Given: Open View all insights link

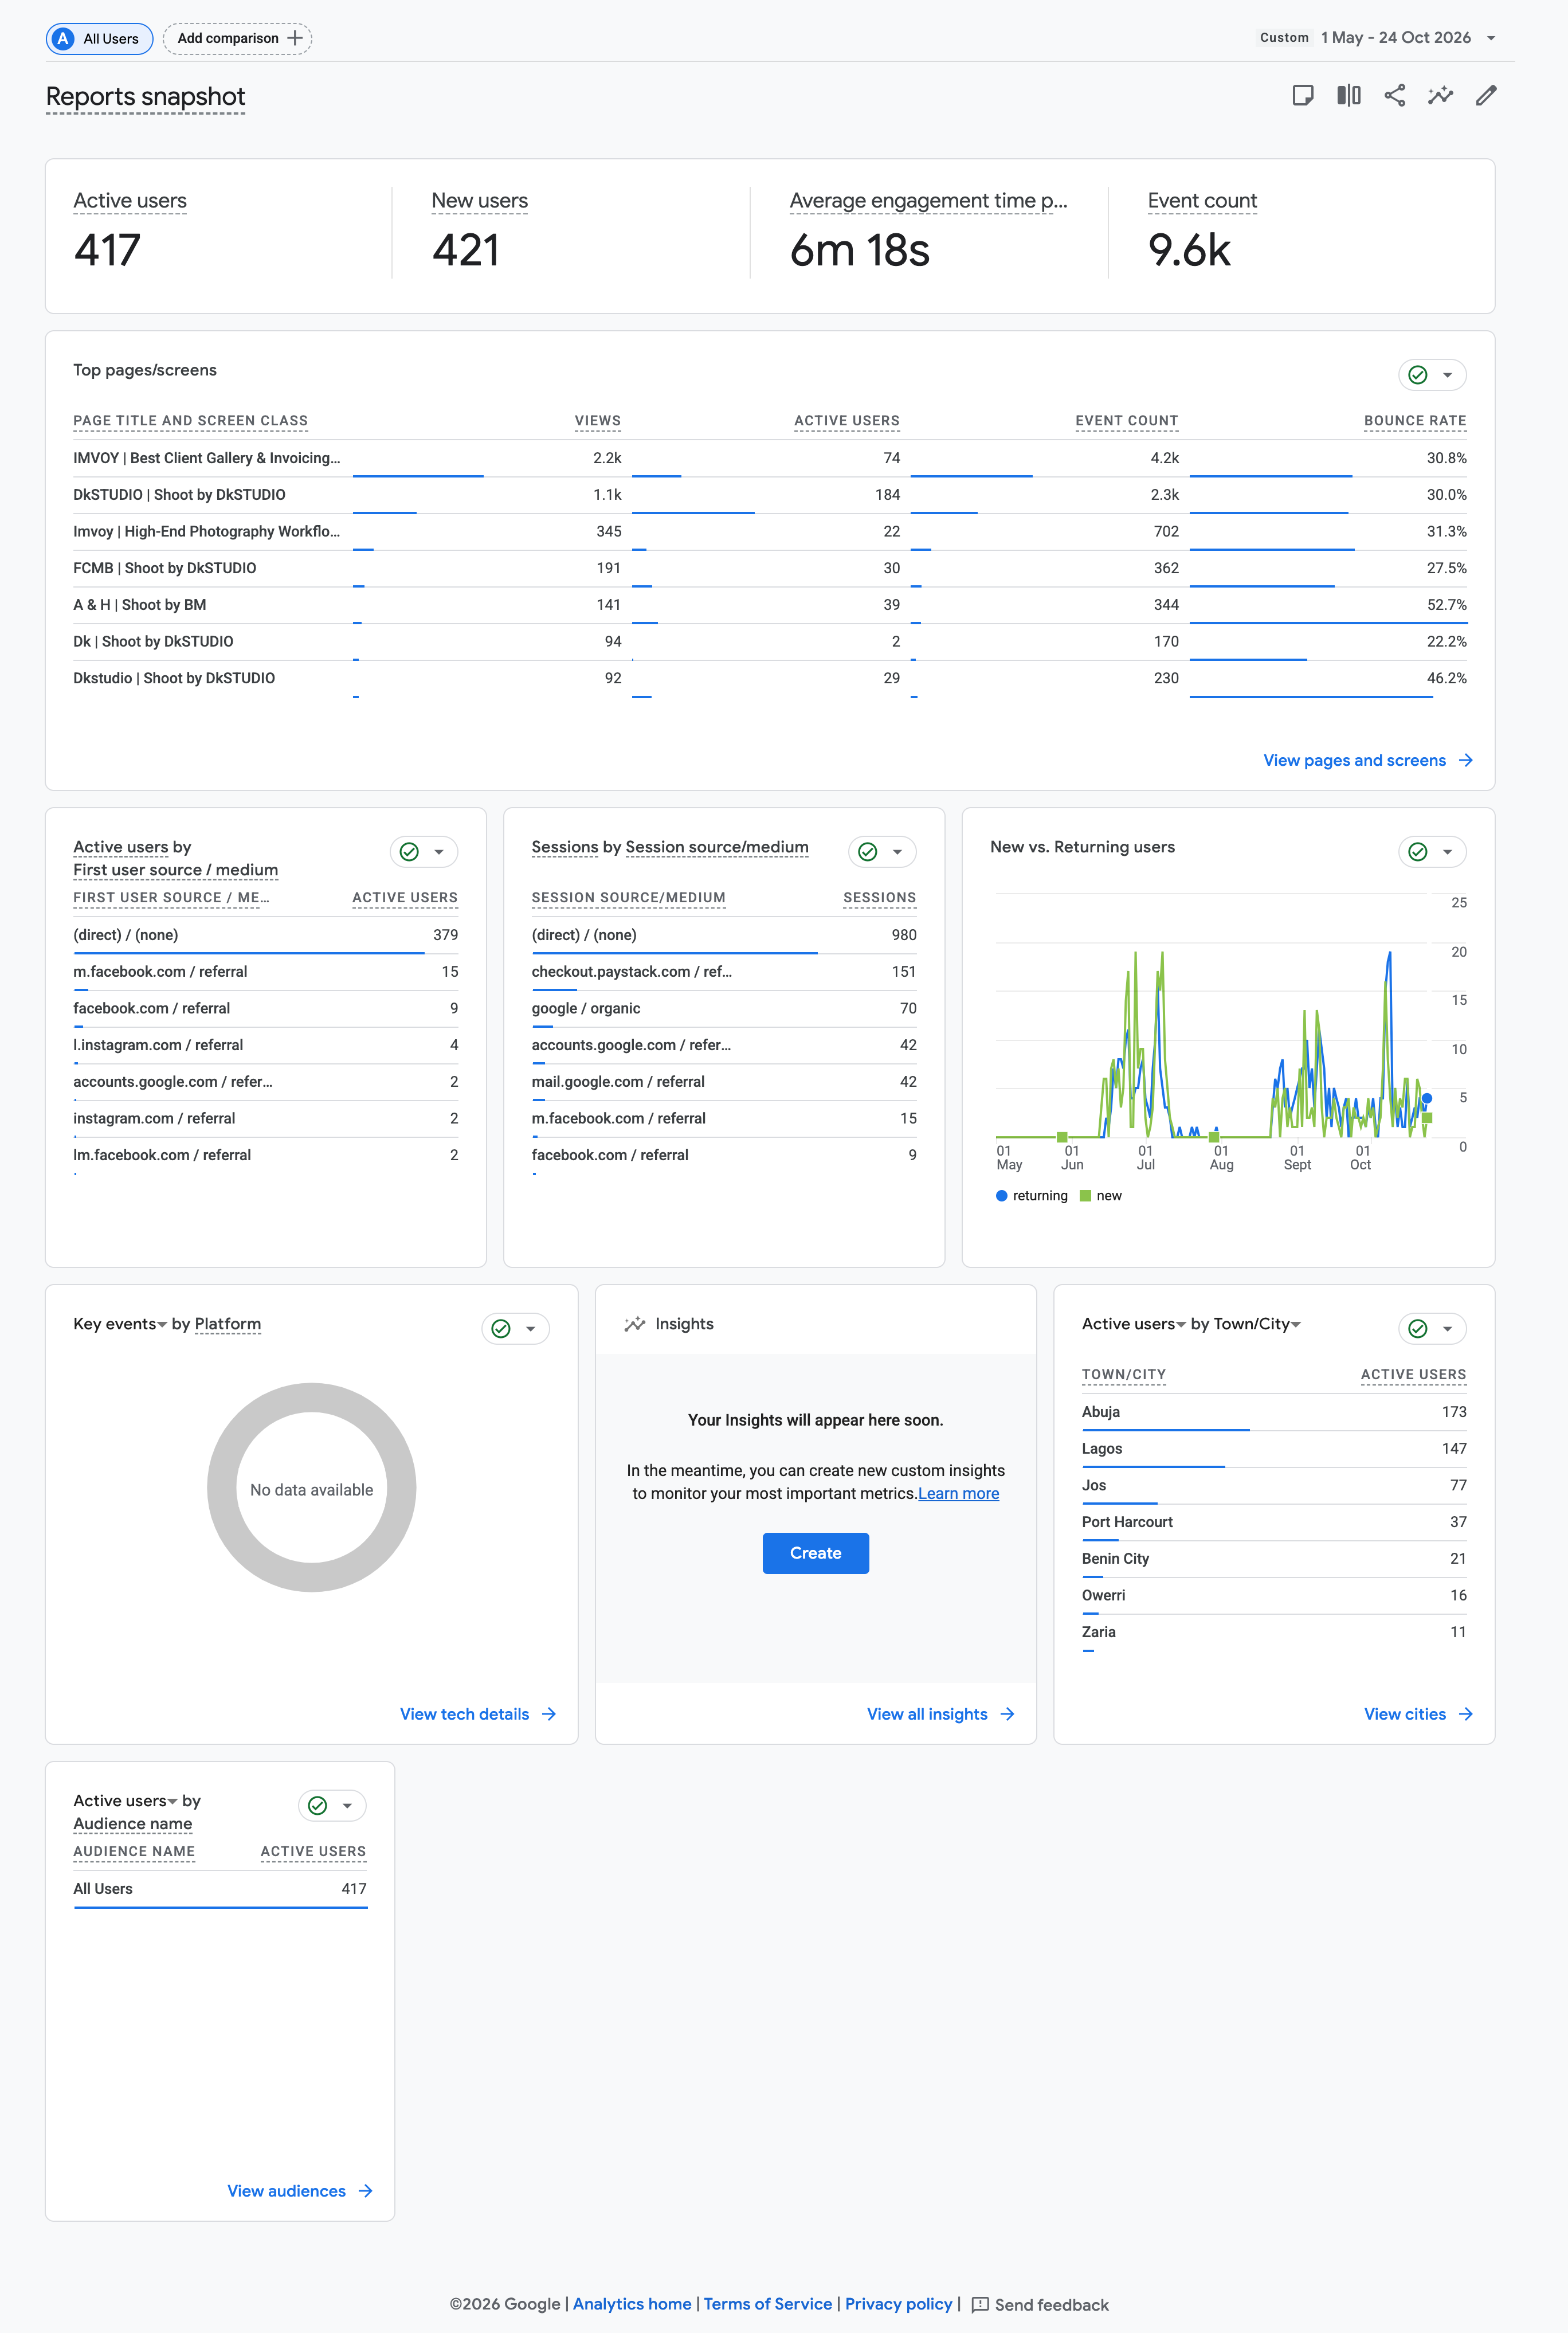Looking at the screenshot, I should click(x=940, y=1715).
